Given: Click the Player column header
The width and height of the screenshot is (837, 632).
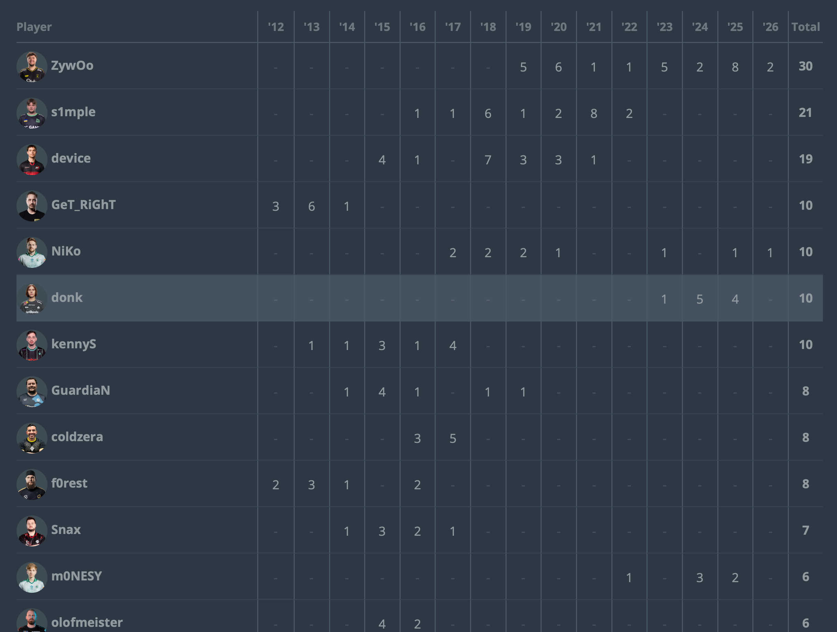Looking at the screenshot, I should 34,27.
